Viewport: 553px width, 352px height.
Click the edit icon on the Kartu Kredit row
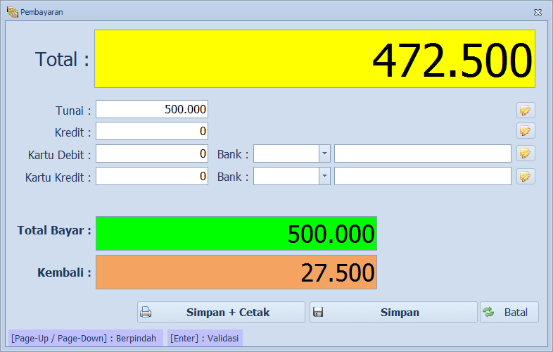[x=526, y=176]
